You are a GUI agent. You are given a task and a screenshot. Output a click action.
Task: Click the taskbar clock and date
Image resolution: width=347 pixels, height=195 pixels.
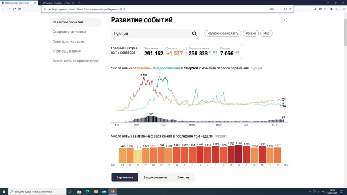(x=332, y=191)
